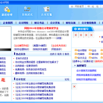Click camera icon beside 审计师
103x103 pixels.
tap(90, 54)
